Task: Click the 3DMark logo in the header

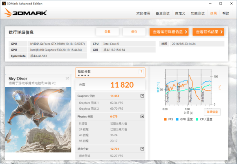Action: [x=25, y=12]
